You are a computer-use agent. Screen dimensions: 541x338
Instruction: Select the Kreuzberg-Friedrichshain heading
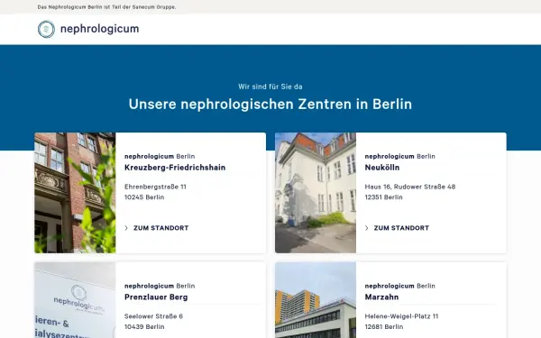pyautogui.click(x=175, y=168)
